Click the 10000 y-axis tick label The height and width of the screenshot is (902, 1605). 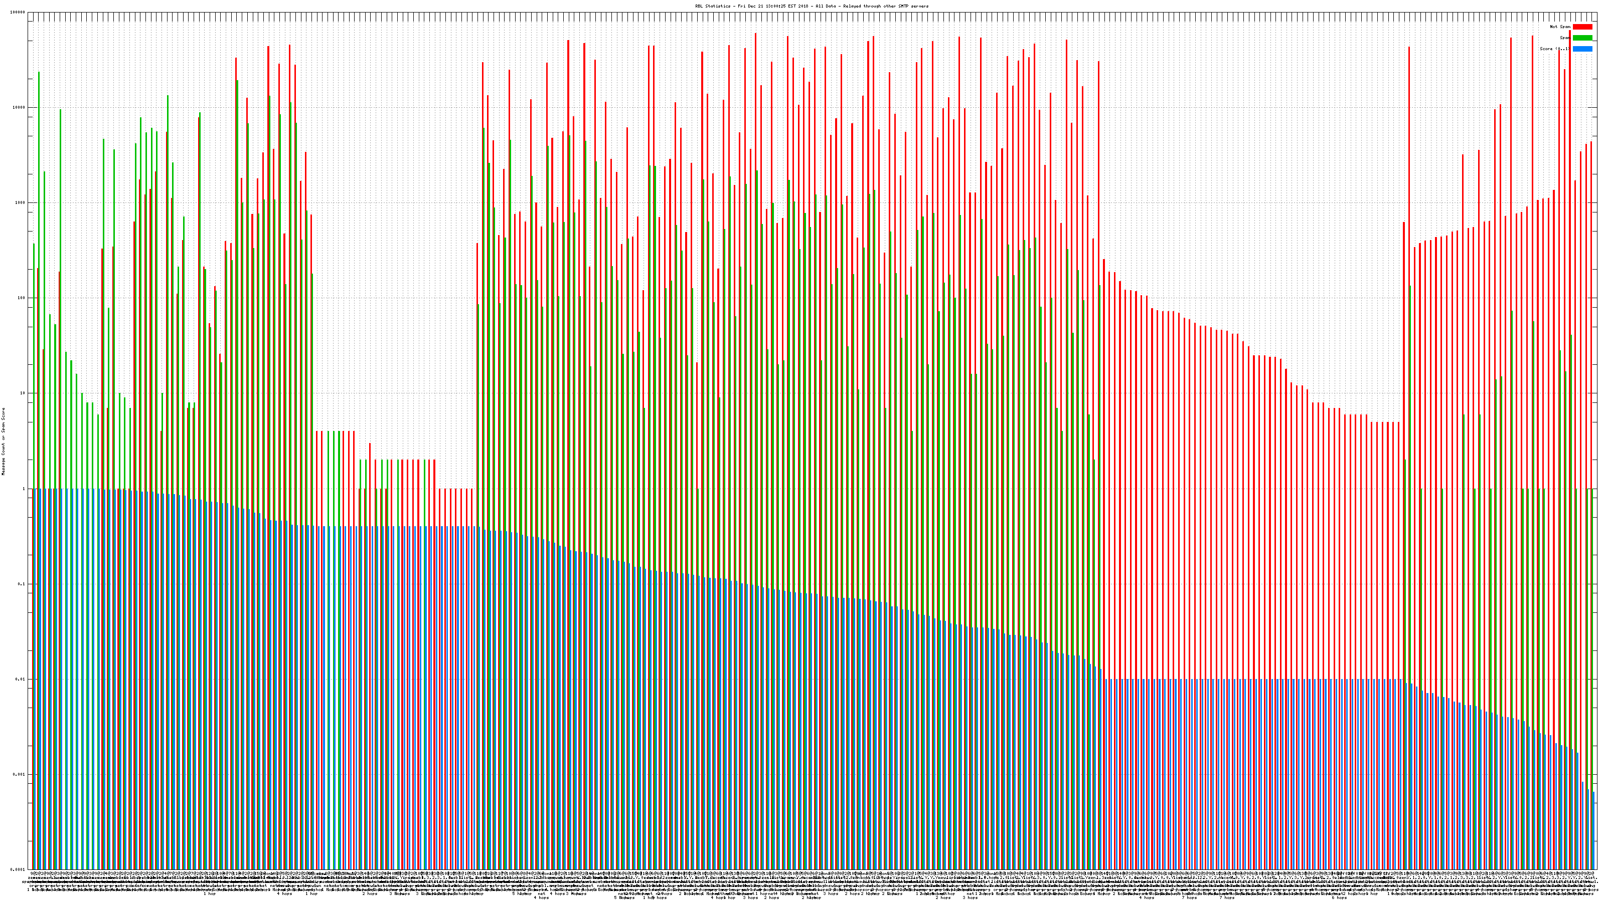(x=20, y=108)
